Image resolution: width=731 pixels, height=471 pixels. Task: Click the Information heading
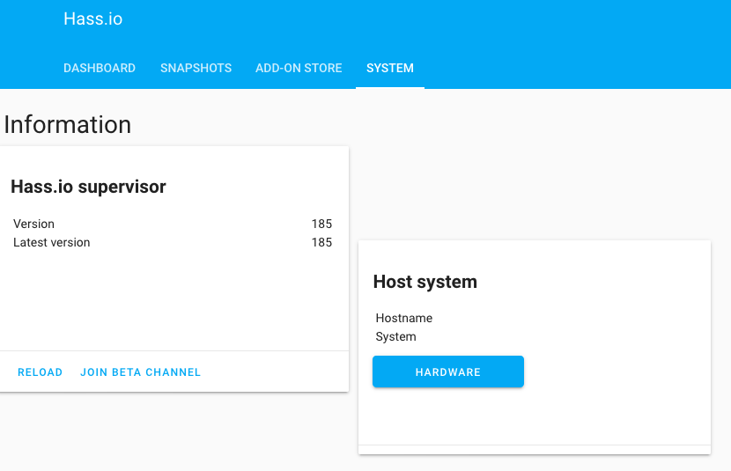click(x=68, y=125)
